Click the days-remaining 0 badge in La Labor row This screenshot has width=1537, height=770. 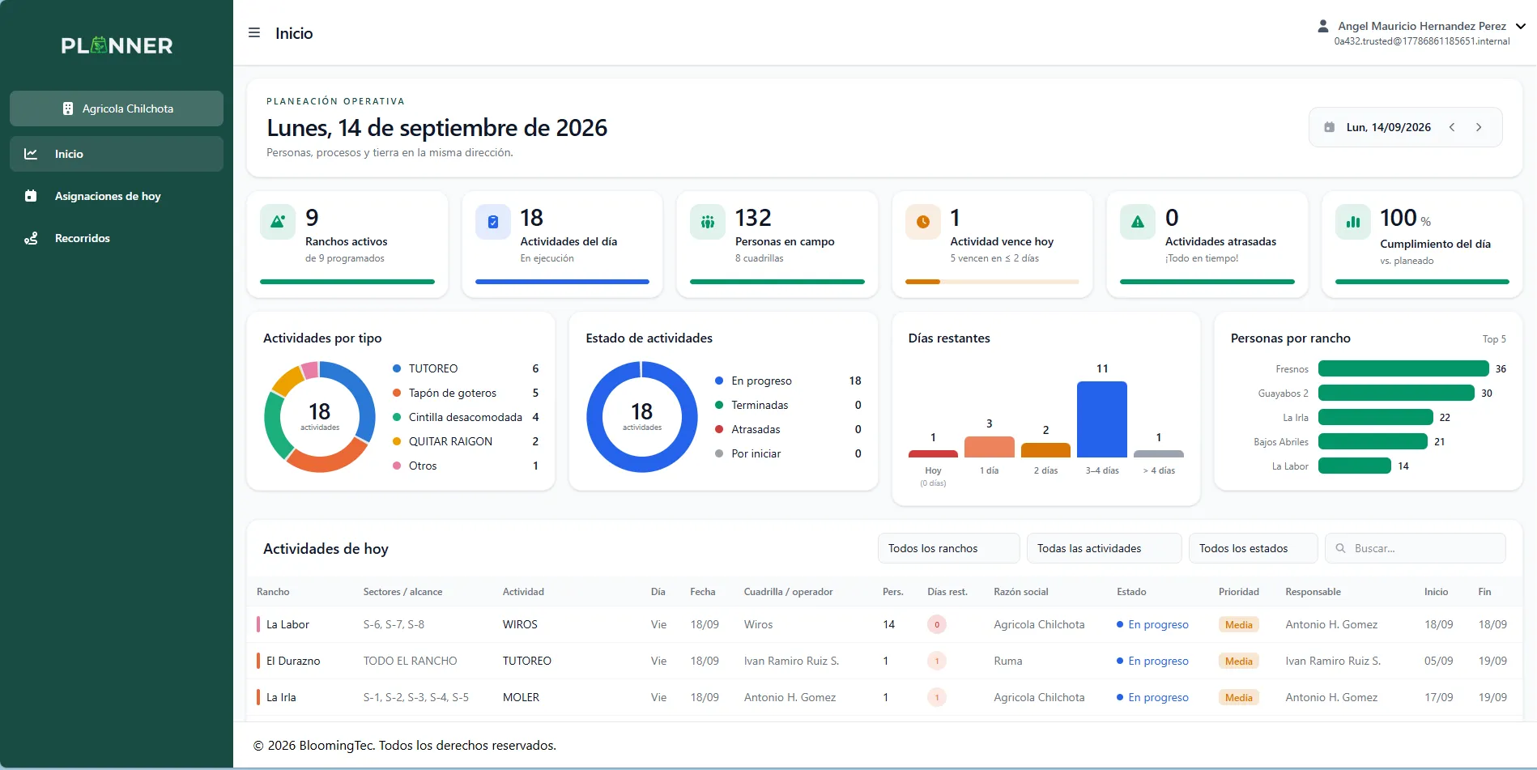coord(937,624)
